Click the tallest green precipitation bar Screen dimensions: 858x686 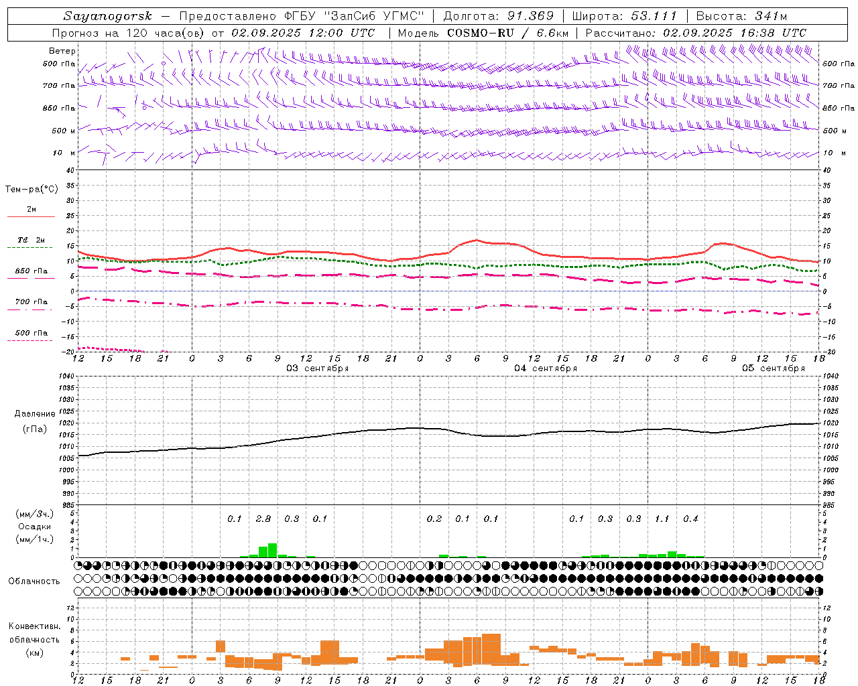[x=272, y=550]
